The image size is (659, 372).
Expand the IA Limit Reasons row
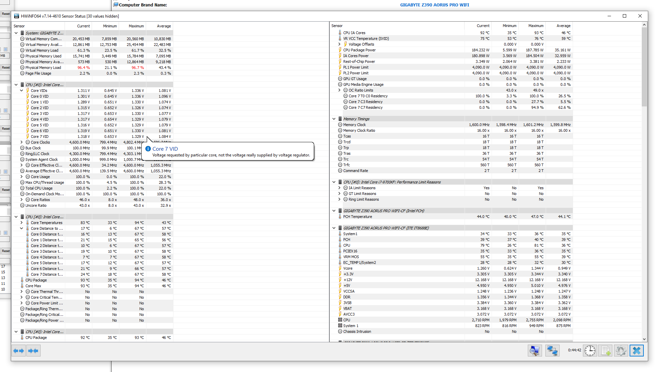coord(339,188)
